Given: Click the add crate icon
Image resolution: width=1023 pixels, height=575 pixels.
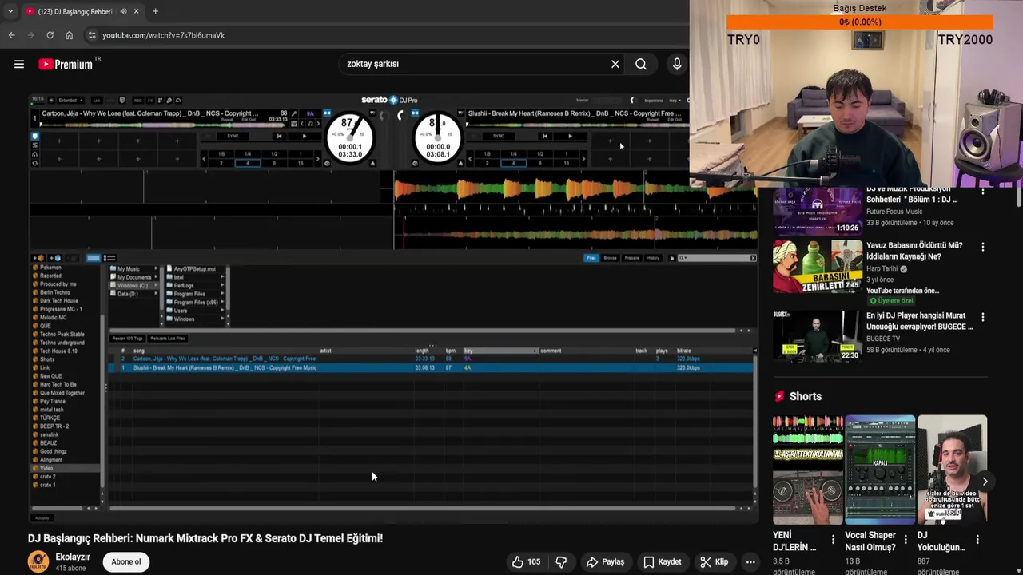Looking at the screenshot, I should [x=38, y=258].
